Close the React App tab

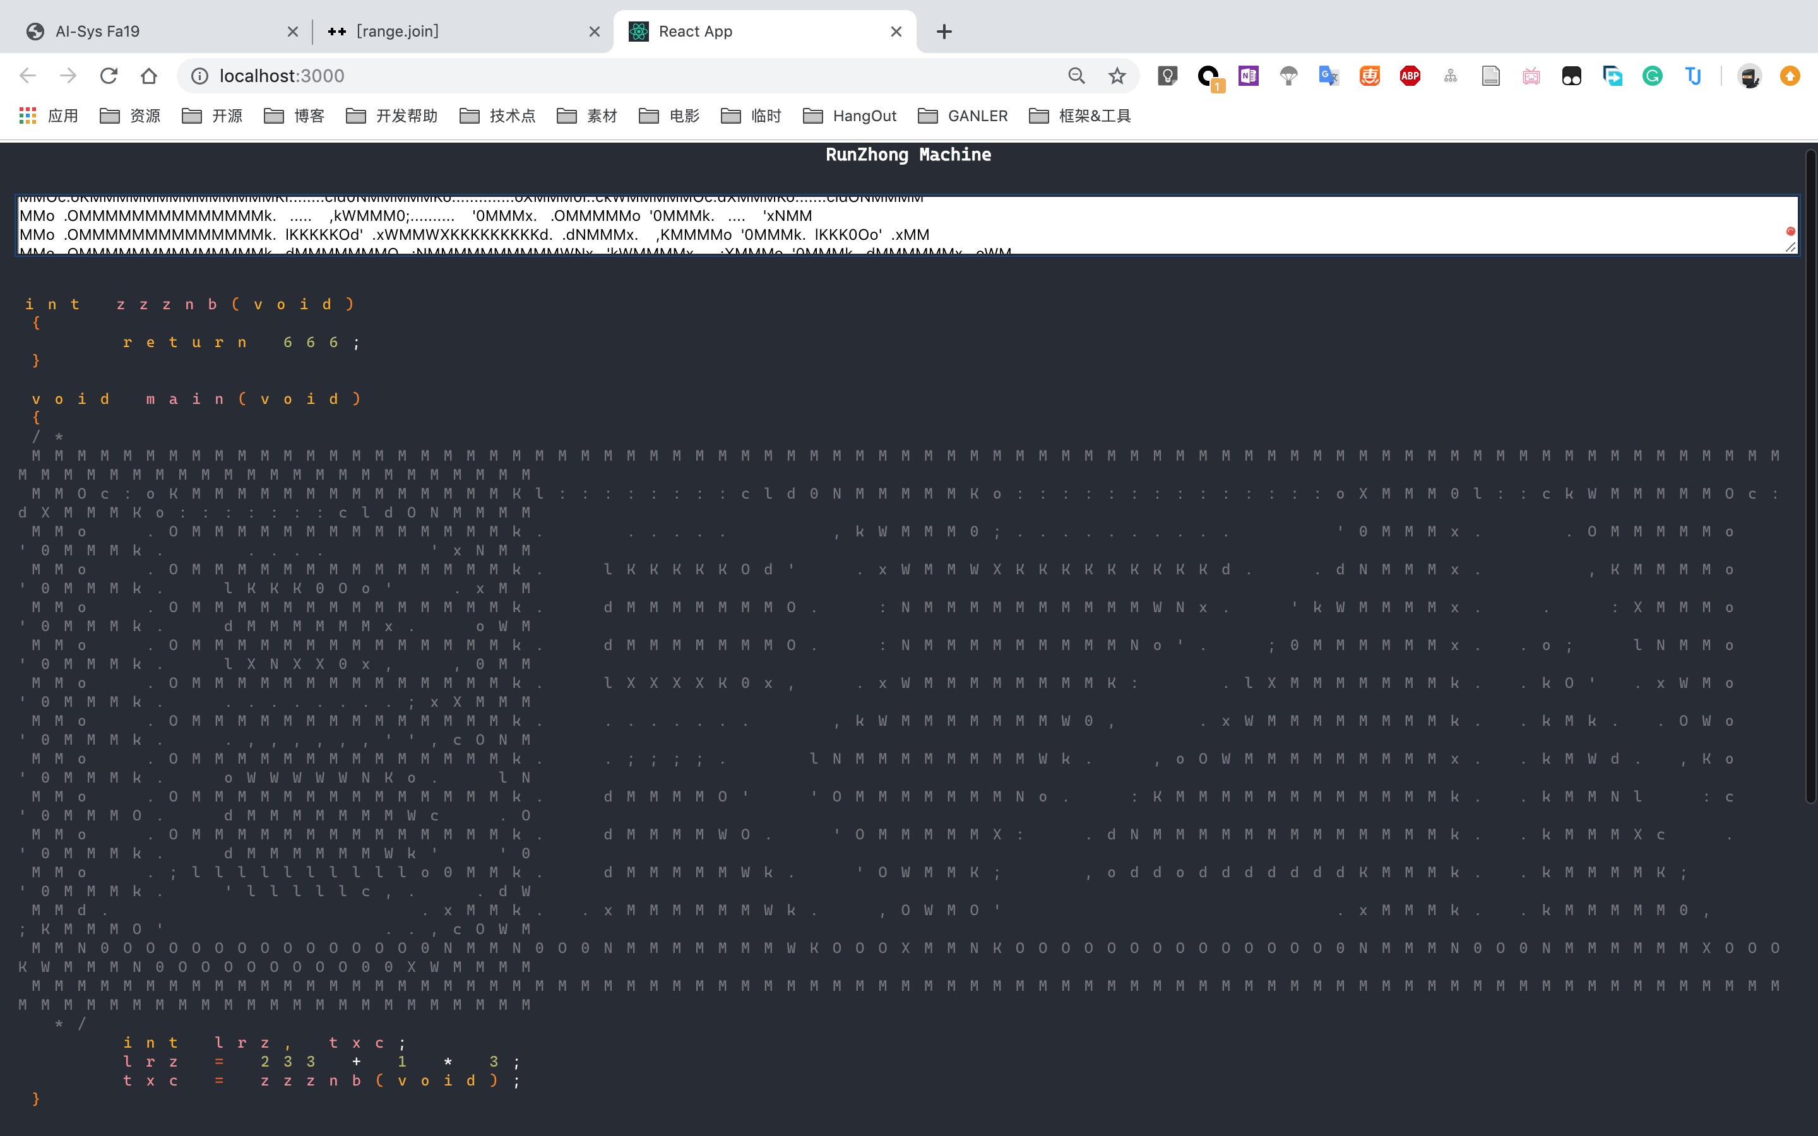tap(896, 32)
